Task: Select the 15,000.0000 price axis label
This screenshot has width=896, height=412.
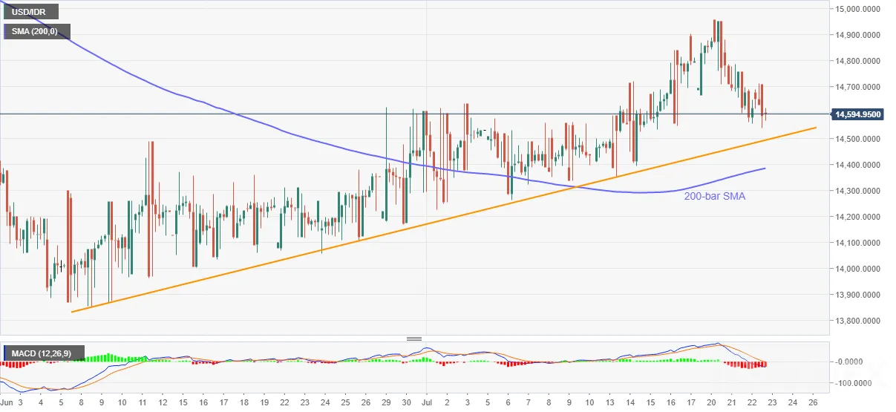Action: [864, 9]
